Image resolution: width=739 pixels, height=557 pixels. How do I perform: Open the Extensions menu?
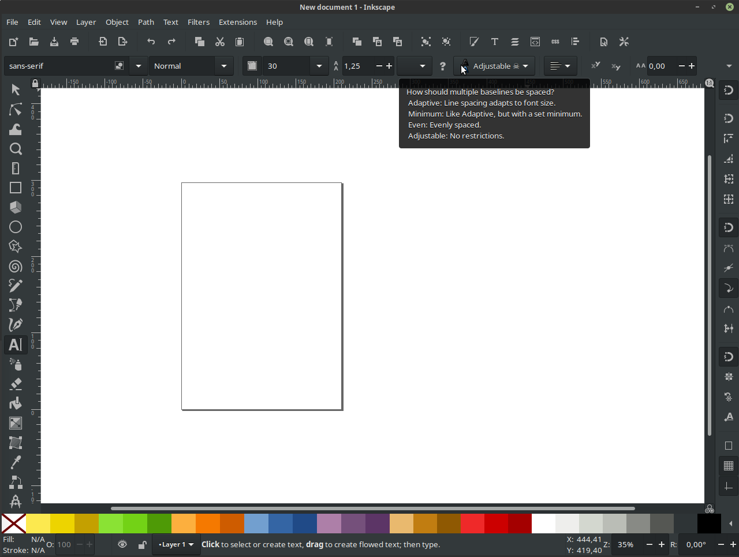(x=237, y=22)
